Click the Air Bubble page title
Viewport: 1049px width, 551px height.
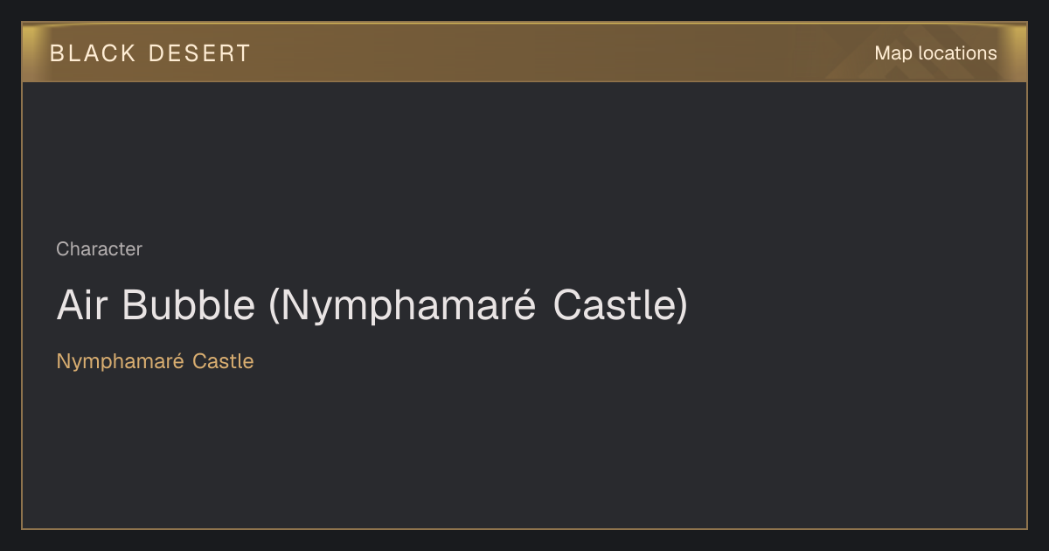372,305
